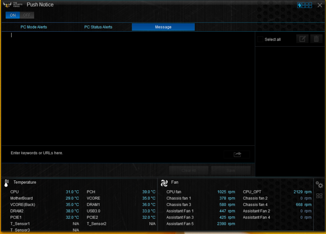Click the top-right window layout switcher icon
The height and width of the screenshot is (234, 326).
305,5
